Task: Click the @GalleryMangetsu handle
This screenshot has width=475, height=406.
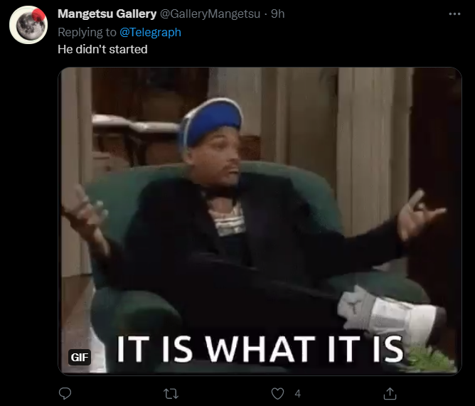Action: [210, 14]
